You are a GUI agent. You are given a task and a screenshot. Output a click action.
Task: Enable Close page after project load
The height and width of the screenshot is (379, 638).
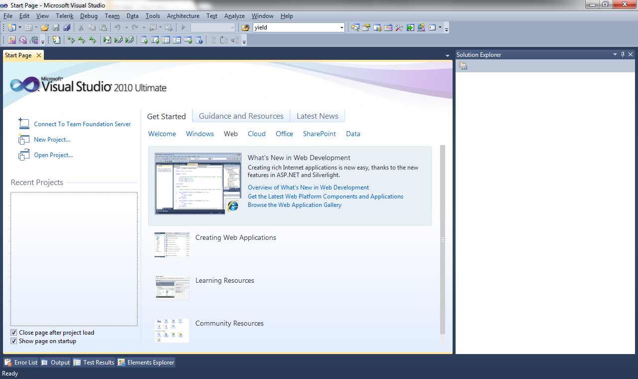tap(13, 332)
